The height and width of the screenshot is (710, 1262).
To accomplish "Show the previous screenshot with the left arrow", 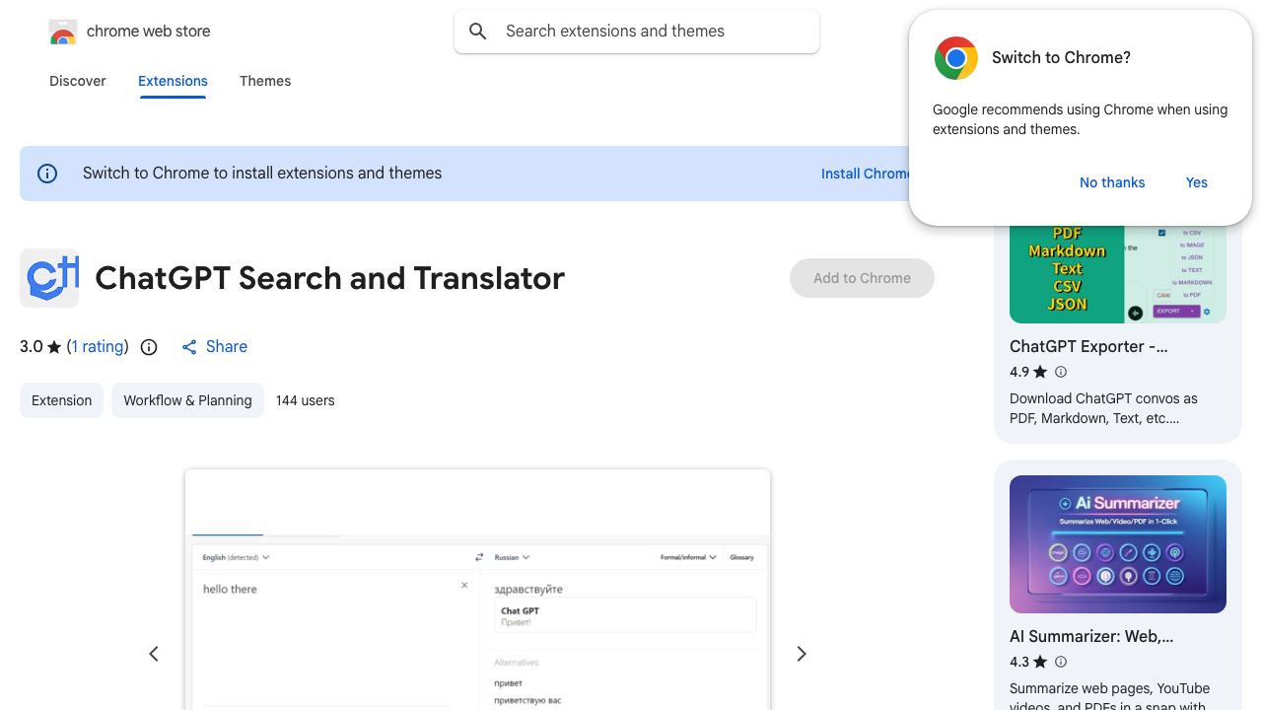I will point(154,654).
